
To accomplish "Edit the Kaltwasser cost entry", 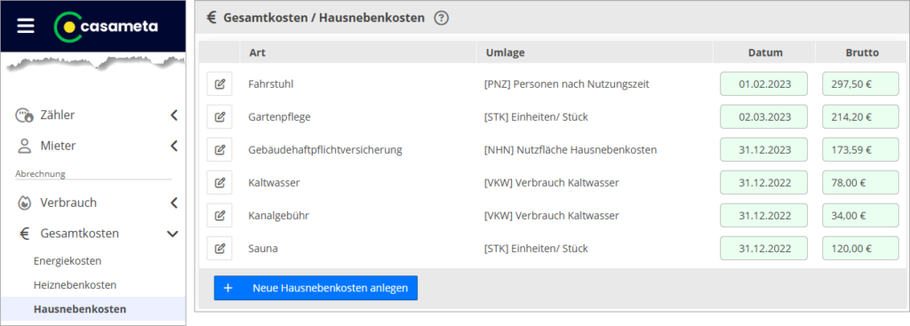I will pos(220,183).
